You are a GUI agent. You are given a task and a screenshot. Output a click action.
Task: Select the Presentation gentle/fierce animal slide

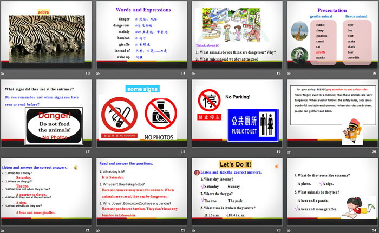332,35
